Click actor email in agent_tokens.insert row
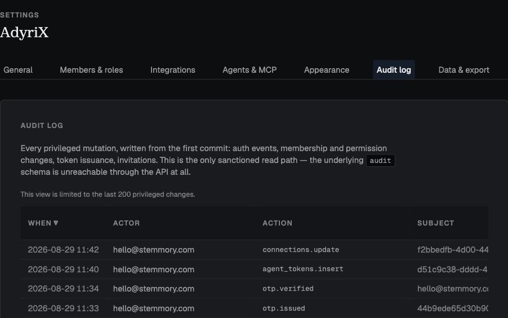This screenshot has width=508, height=318. [x=154, y=270]
